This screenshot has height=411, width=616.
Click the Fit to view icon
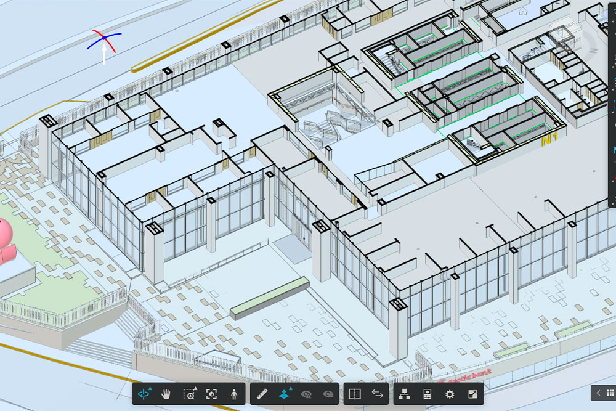(212, 394)
